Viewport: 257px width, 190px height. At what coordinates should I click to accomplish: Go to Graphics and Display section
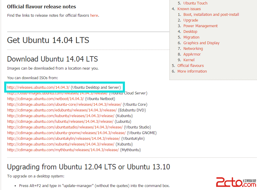pyautogui.click(x=201, y=43)
